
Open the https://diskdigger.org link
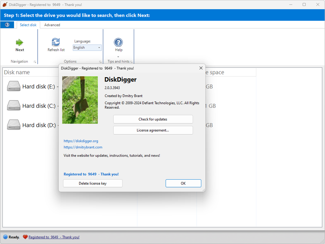point(81,141)
